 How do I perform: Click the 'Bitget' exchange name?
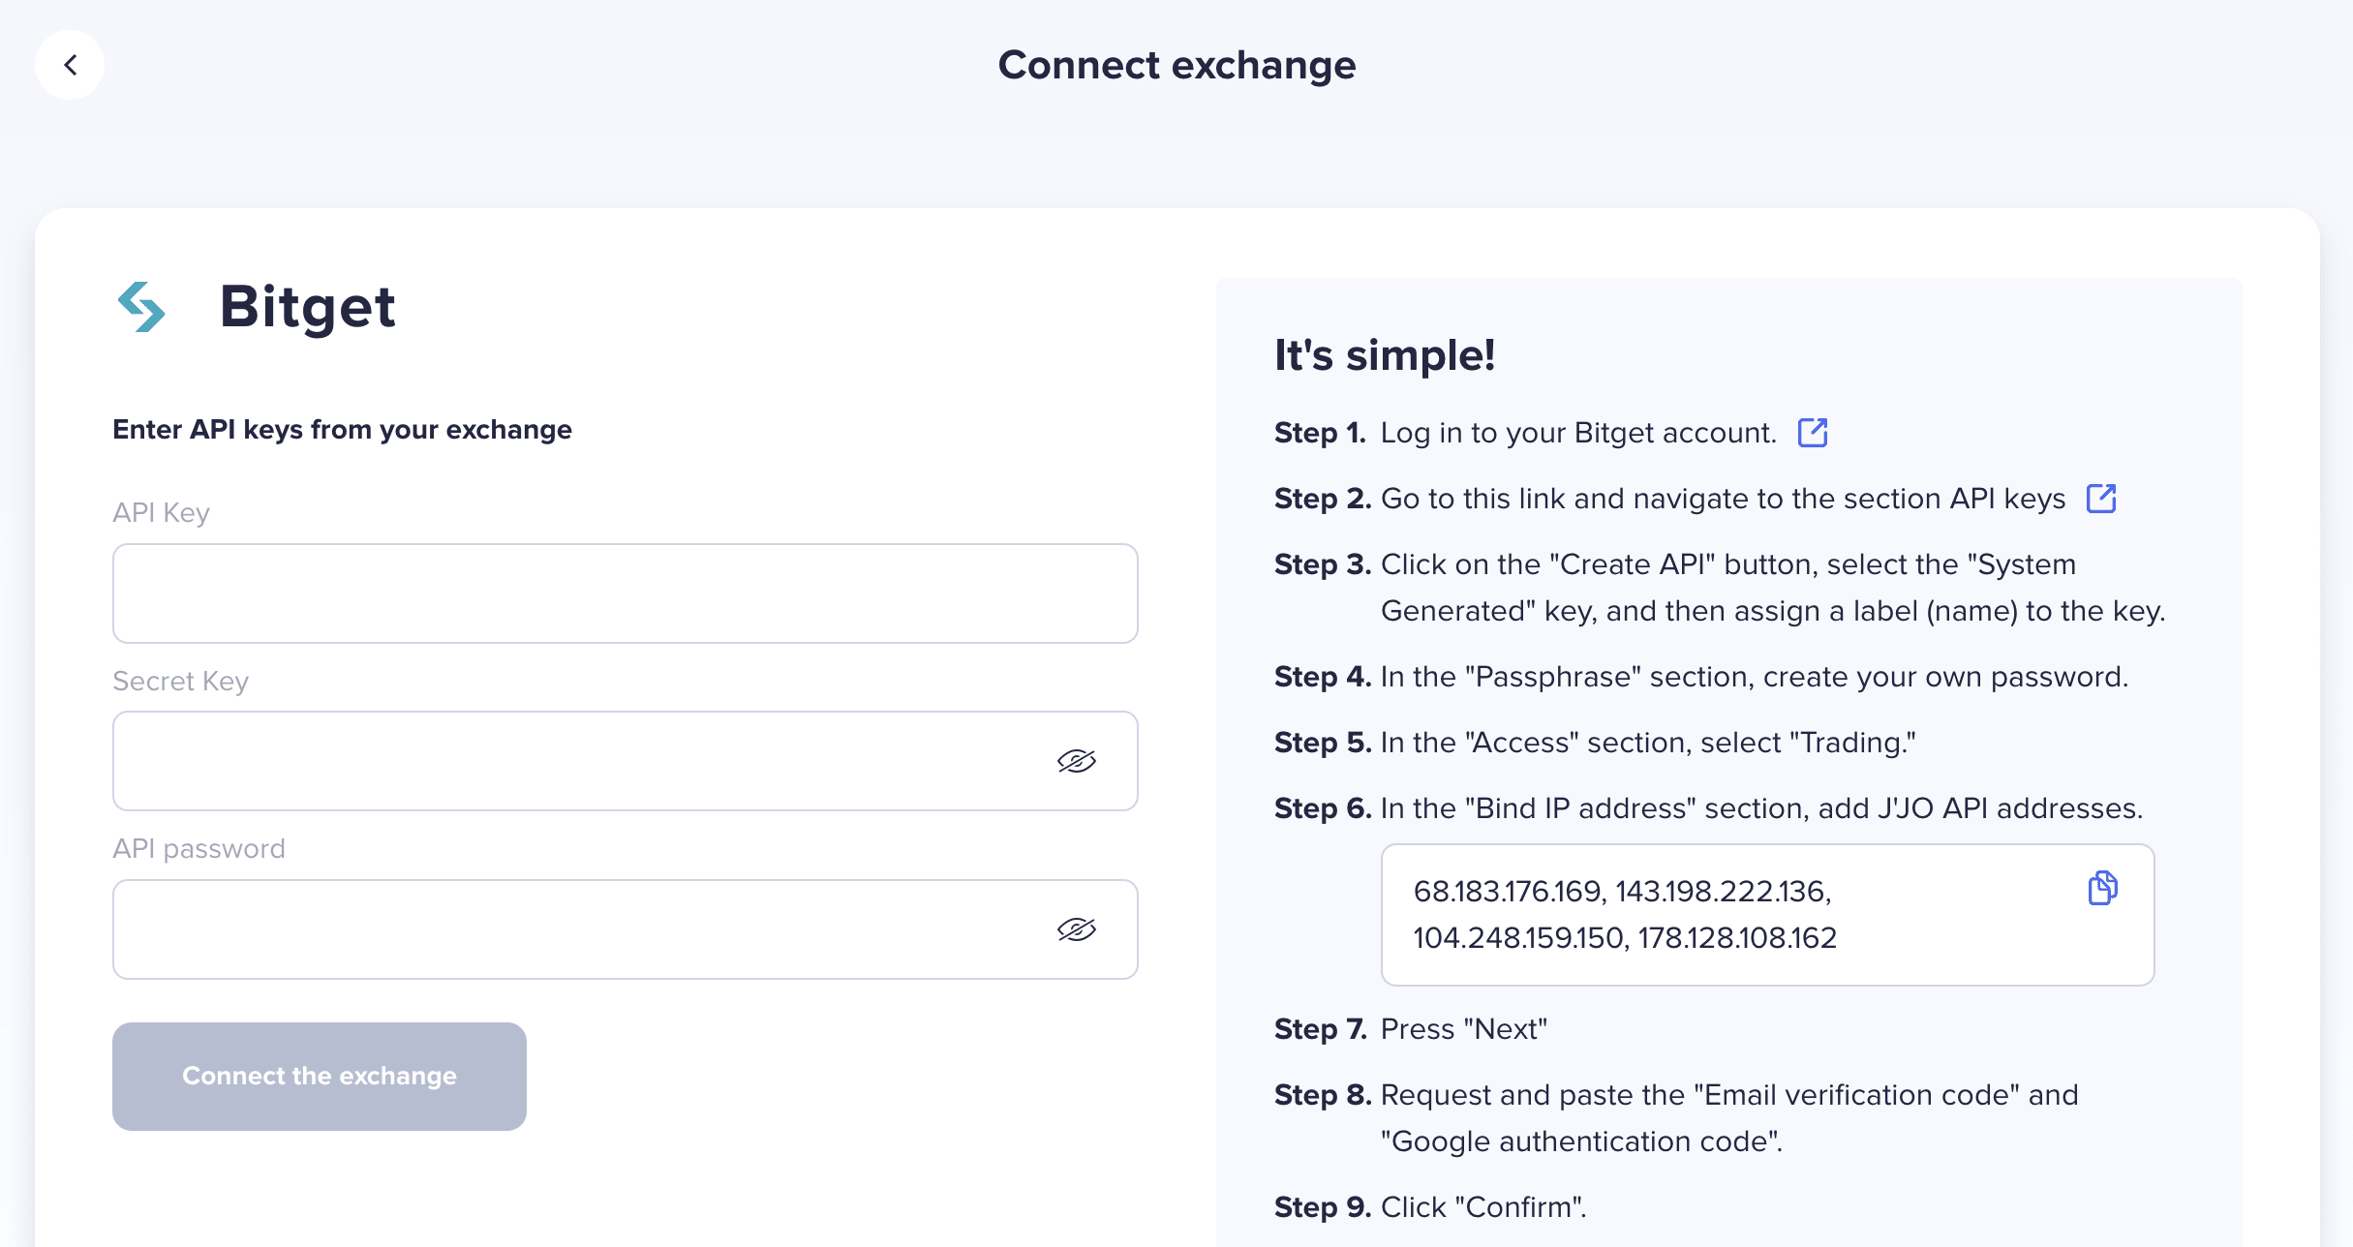coord(308,307)
